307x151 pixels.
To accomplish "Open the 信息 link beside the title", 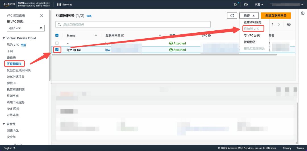I will [89, 16].
